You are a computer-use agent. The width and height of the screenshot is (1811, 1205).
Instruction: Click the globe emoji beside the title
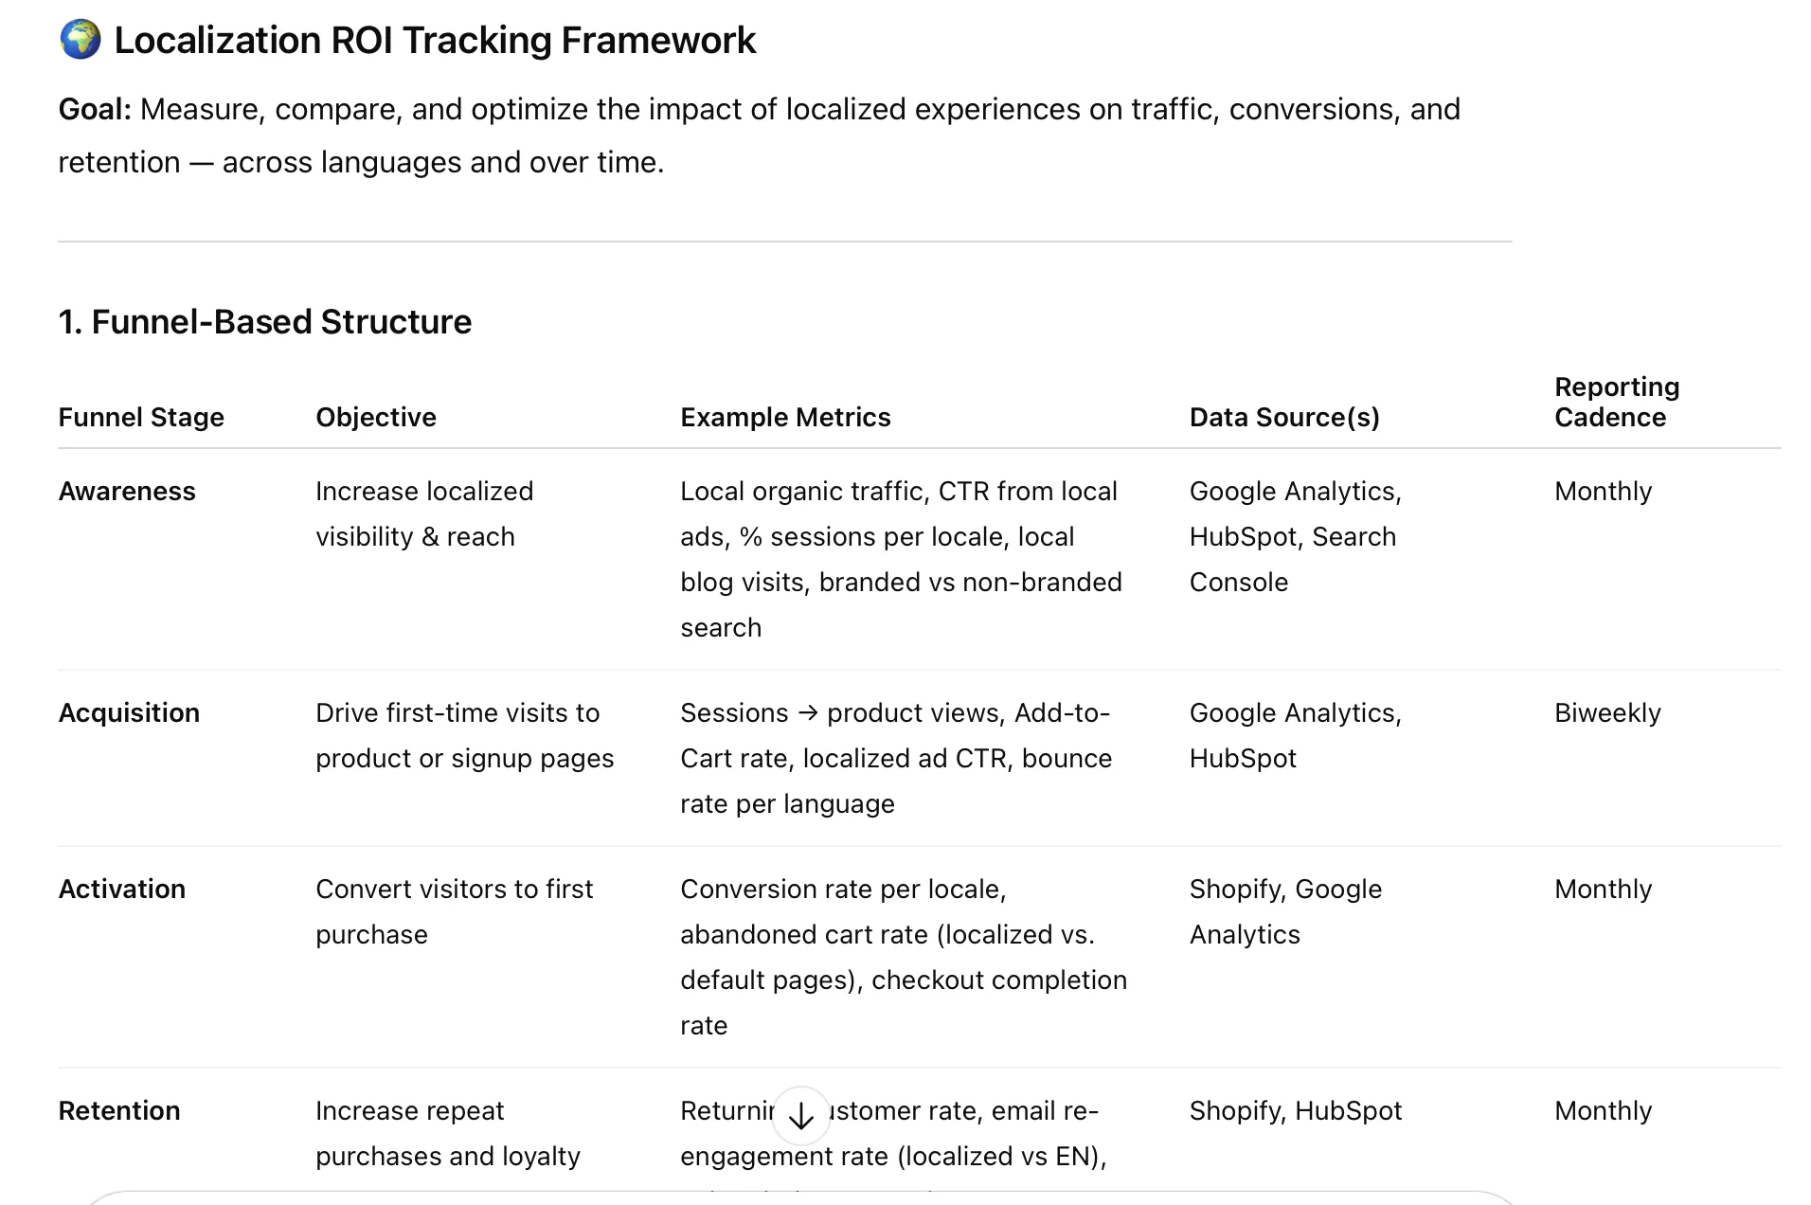click(x=81, y=41)
